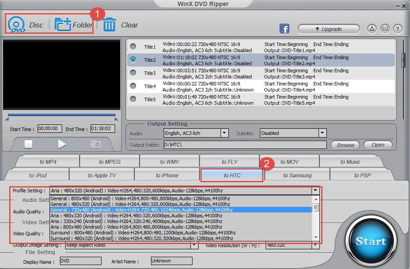
Task: Click the title list scrollbar handle
Action: point(403,61)
